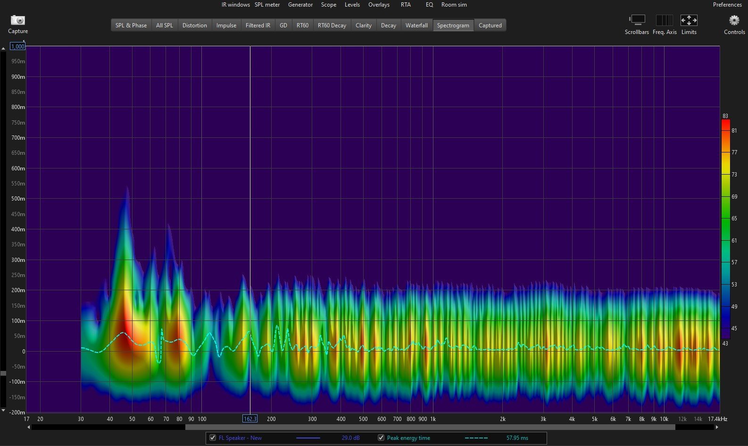Click the horizontal scroll right arrow
This screenshot has height=446, width=748.
point(717,427)
